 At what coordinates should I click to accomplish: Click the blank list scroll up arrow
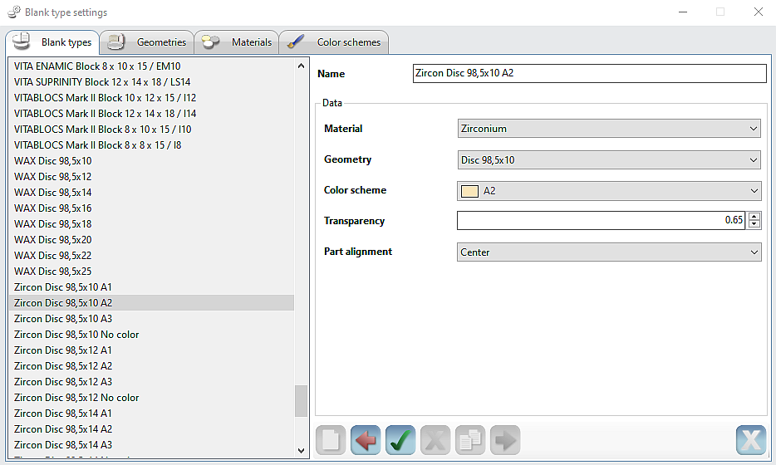pos(301,66)
